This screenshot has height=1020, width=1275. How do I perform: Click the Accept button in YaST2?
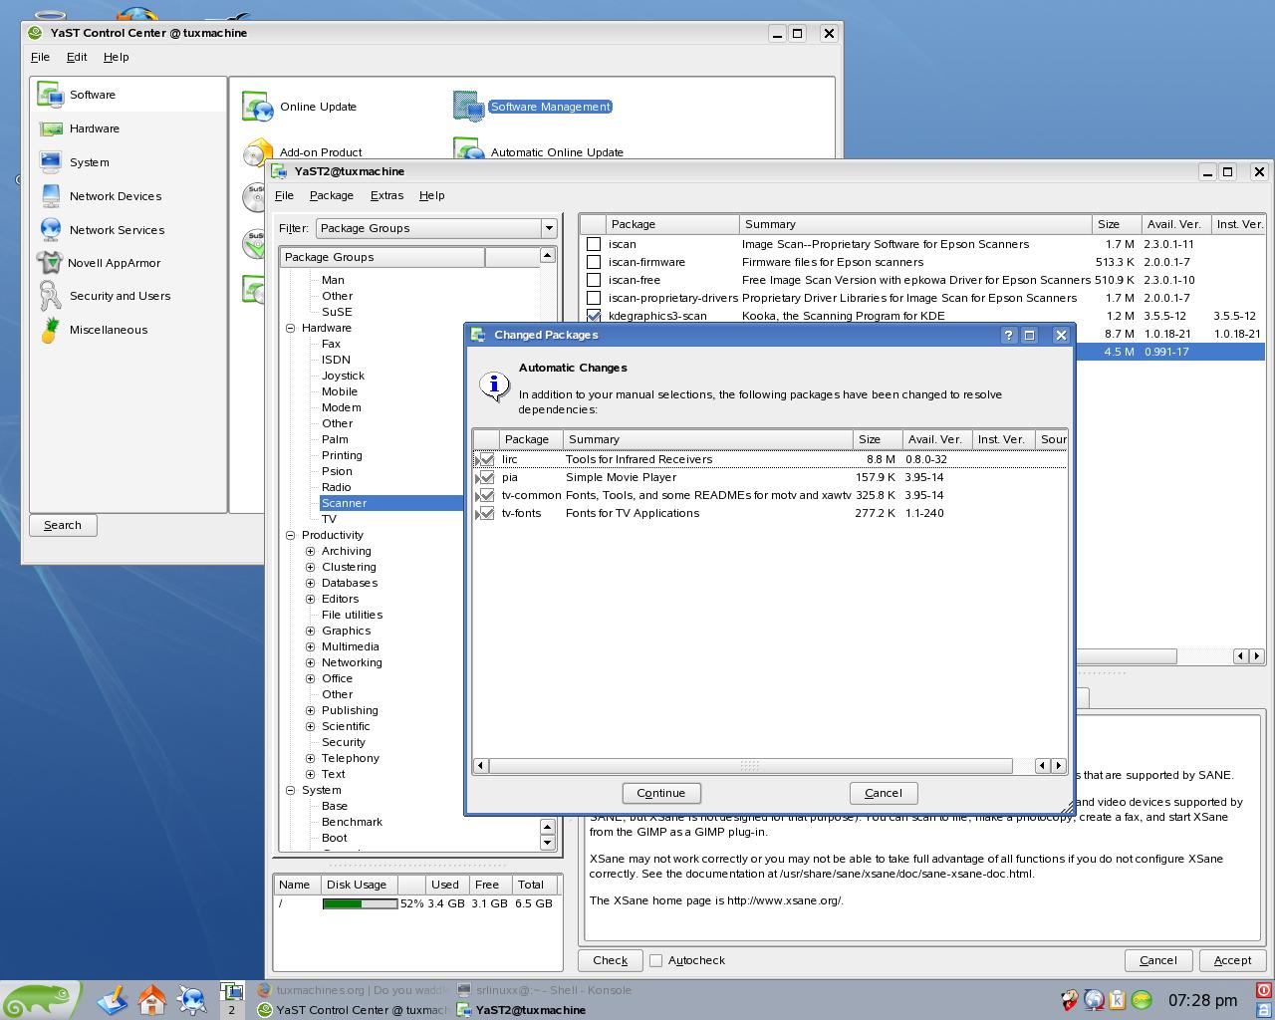[x=1232, y=960]
